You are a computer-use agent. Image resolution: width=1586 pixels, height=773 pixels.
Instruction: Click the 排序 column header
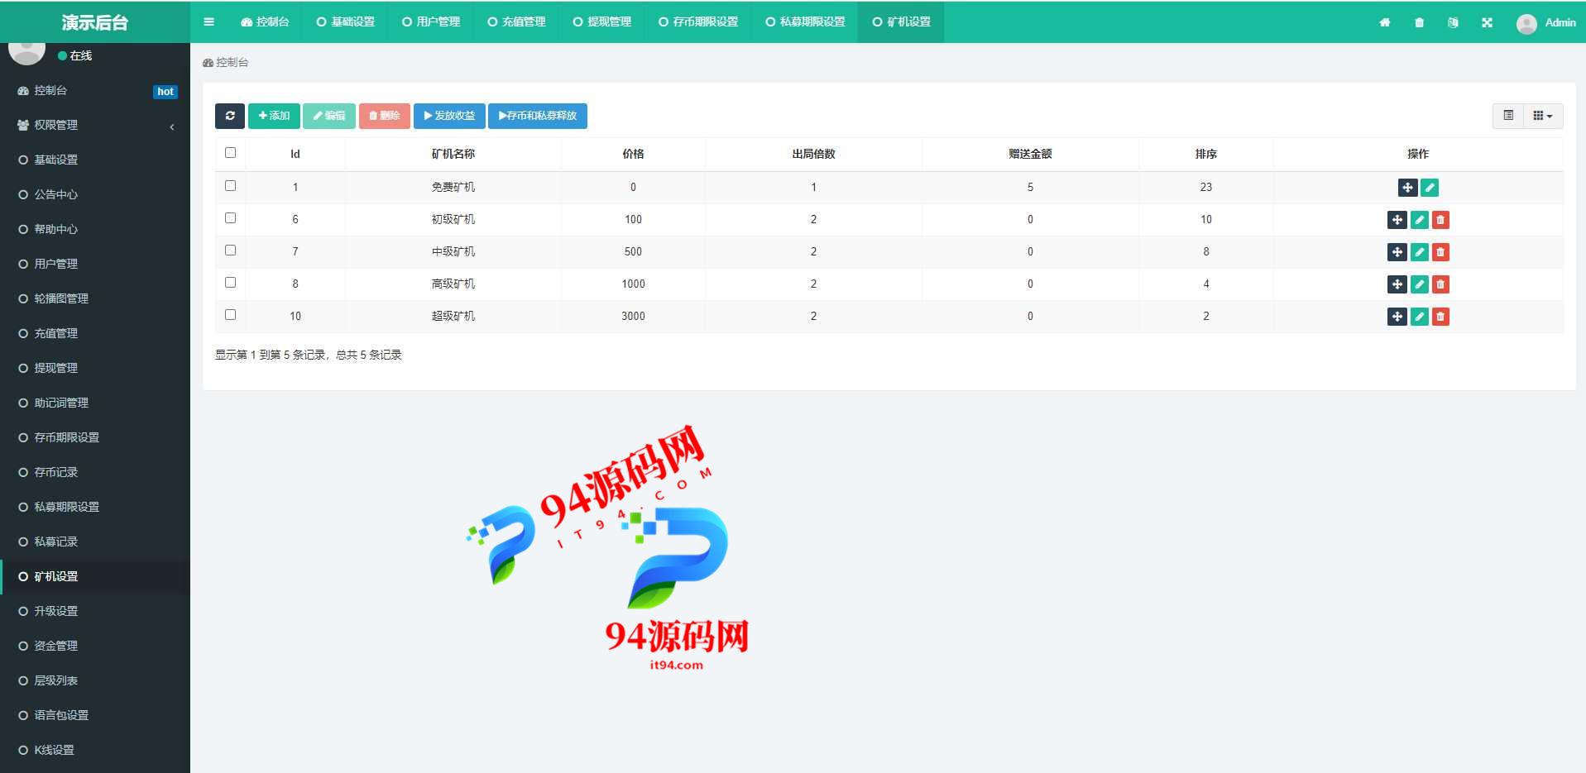coord(1206,154)
